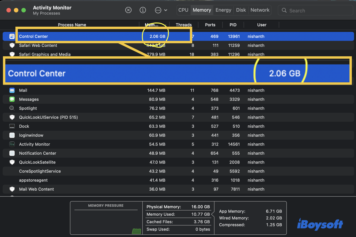
Task: Click the Dock process icon
Action: [x=12, y=126]
